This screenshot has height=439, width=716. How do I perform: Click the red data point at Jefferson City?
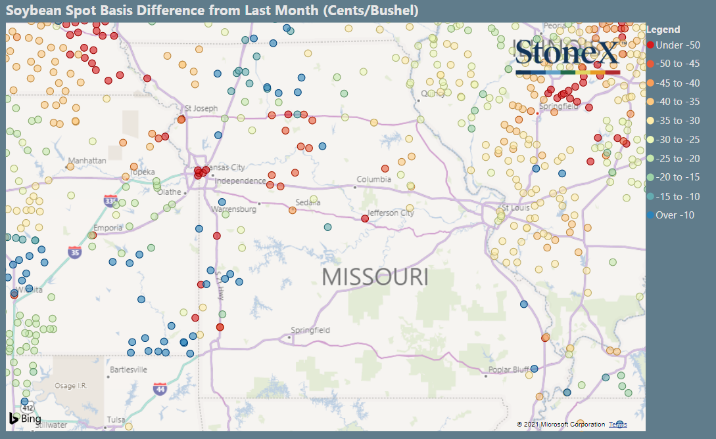[x=365, y=219]
